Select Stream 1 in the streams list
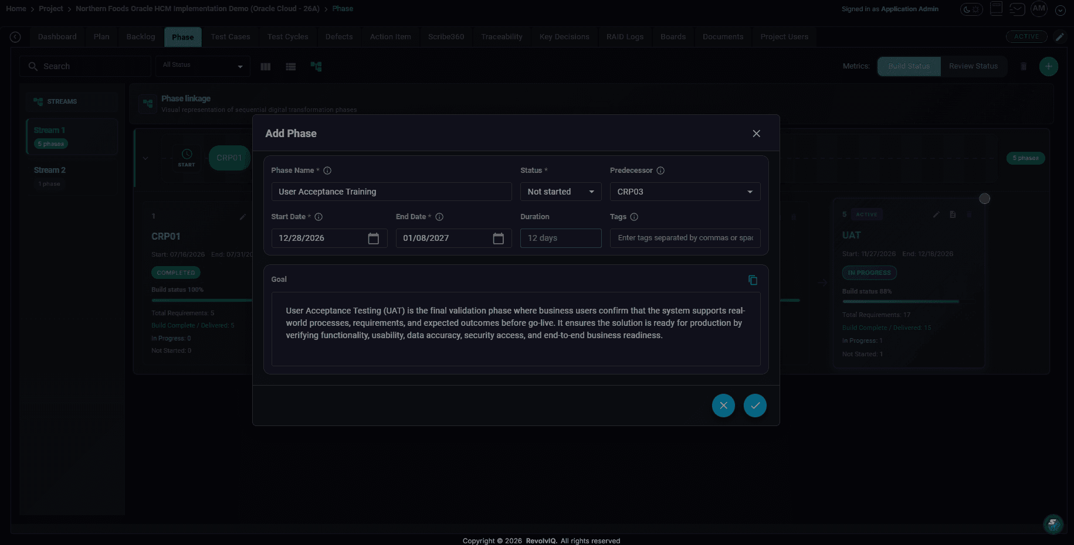 (72, 137)
